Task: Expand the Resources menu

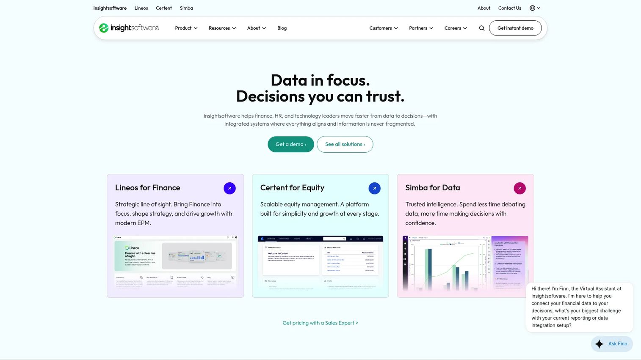Action: coord(222,28)
